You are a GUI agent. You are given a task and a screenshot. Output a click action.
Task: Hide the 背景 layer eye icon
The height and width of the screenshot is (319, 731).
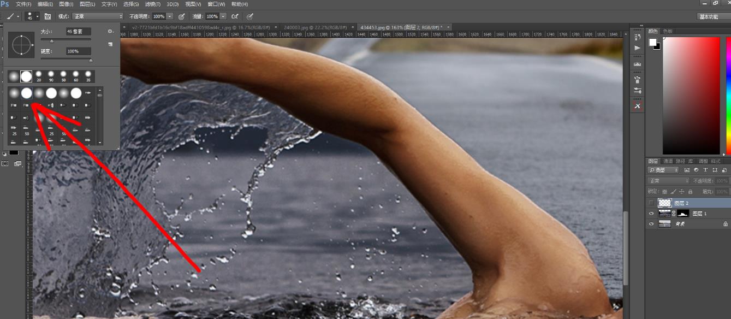click(651, 223)
